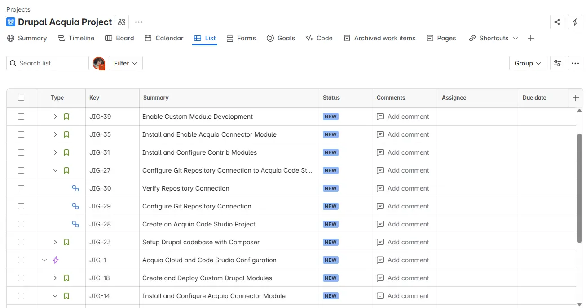Open the automation lightning bolt menu

(575, 22)
